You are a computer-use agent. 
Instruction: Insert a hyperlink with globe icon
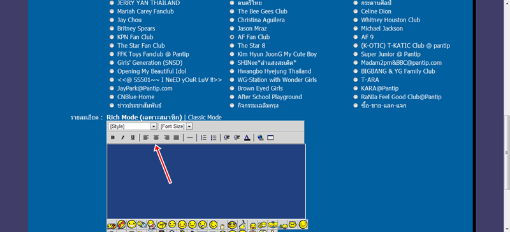(x=260, y=137)
